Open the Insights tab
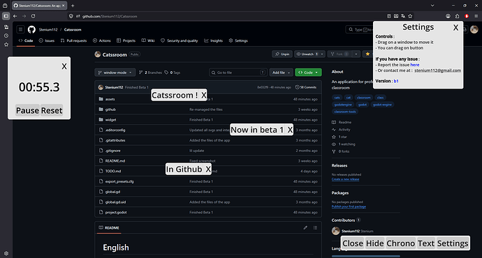This screenshot has width=482, height=258. tap(213, 40)
